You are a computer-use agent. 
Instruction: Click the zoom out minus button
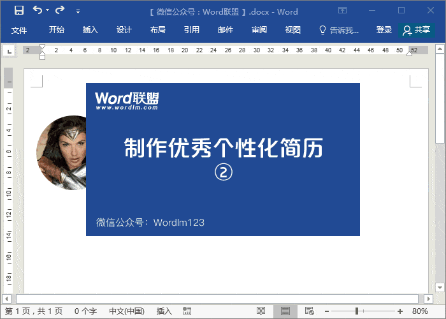pos(327,311)
